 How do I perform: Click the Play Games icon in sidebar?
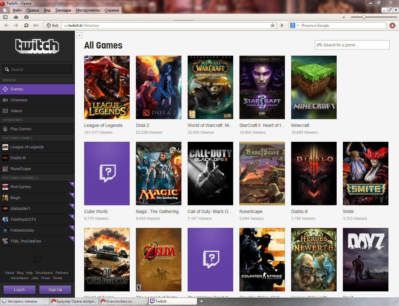[x=5, y=129]
